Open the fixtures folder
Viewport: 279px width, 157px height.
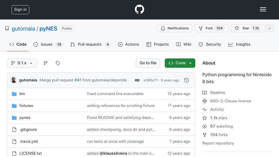26,106
